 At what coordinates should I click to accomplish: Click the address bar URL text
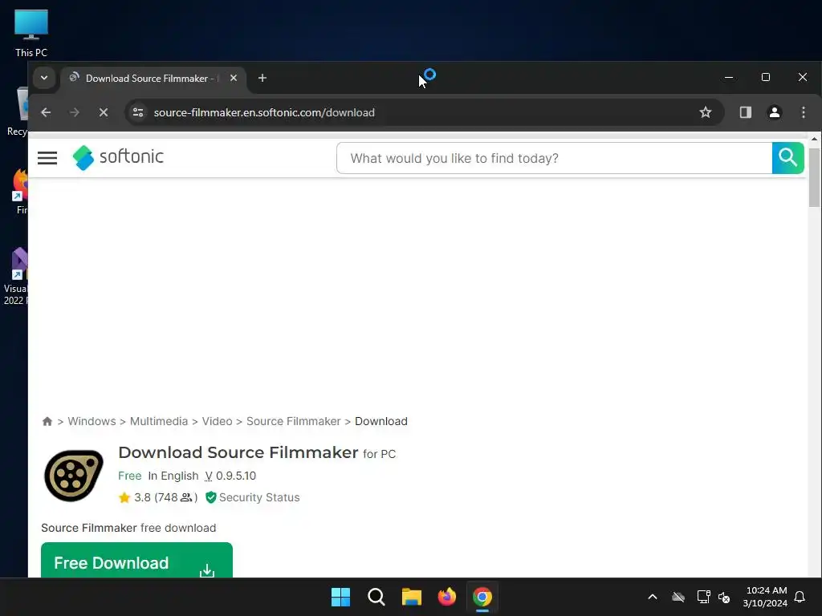click(x=264, y=112)
